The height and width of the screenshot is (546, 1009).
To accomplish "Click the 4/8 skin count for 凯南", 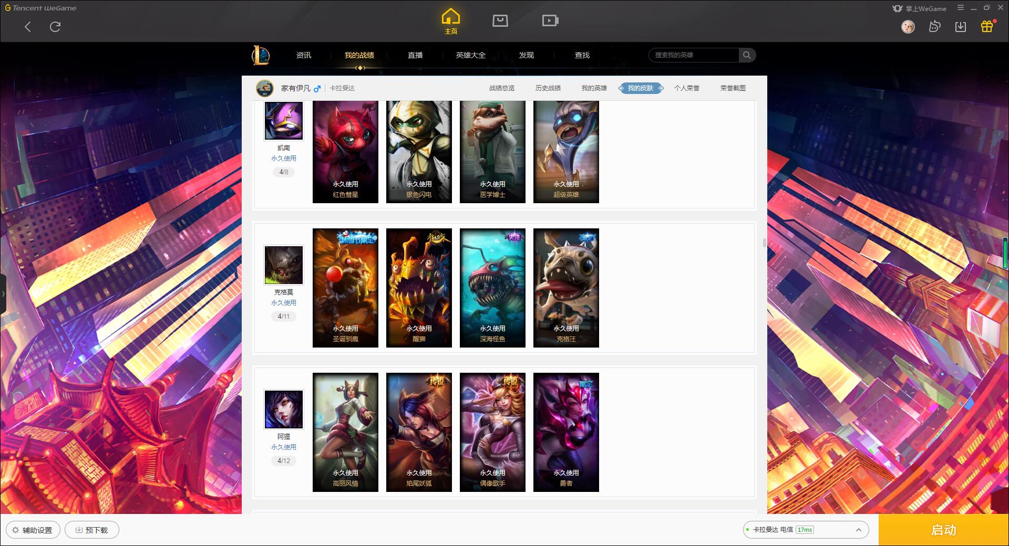I will 284,172.
